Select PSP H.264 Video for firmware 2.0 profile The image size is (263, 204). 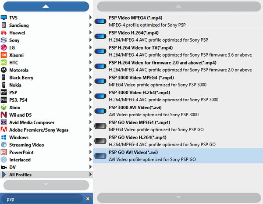coord(178,66)
